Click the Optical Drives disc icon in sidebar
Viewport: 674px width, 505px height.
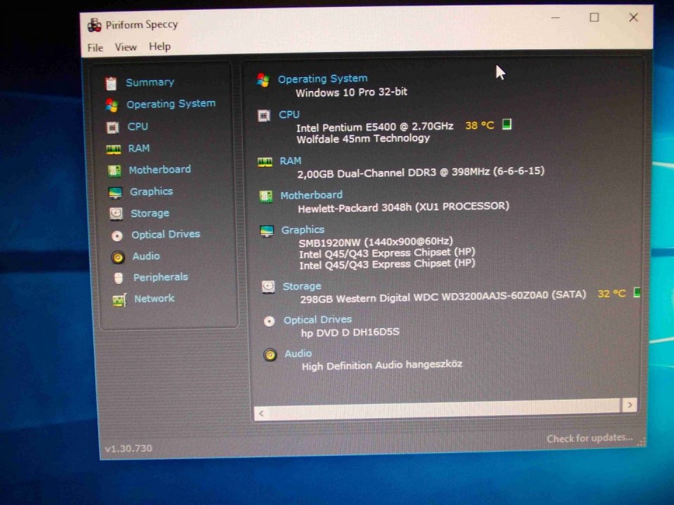[117, 236]
